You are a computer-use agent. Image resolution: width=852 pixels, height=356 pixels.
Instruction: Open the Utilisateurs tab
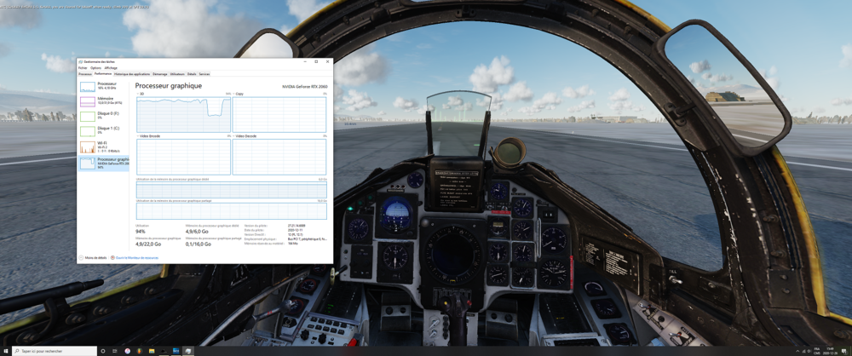177,74
